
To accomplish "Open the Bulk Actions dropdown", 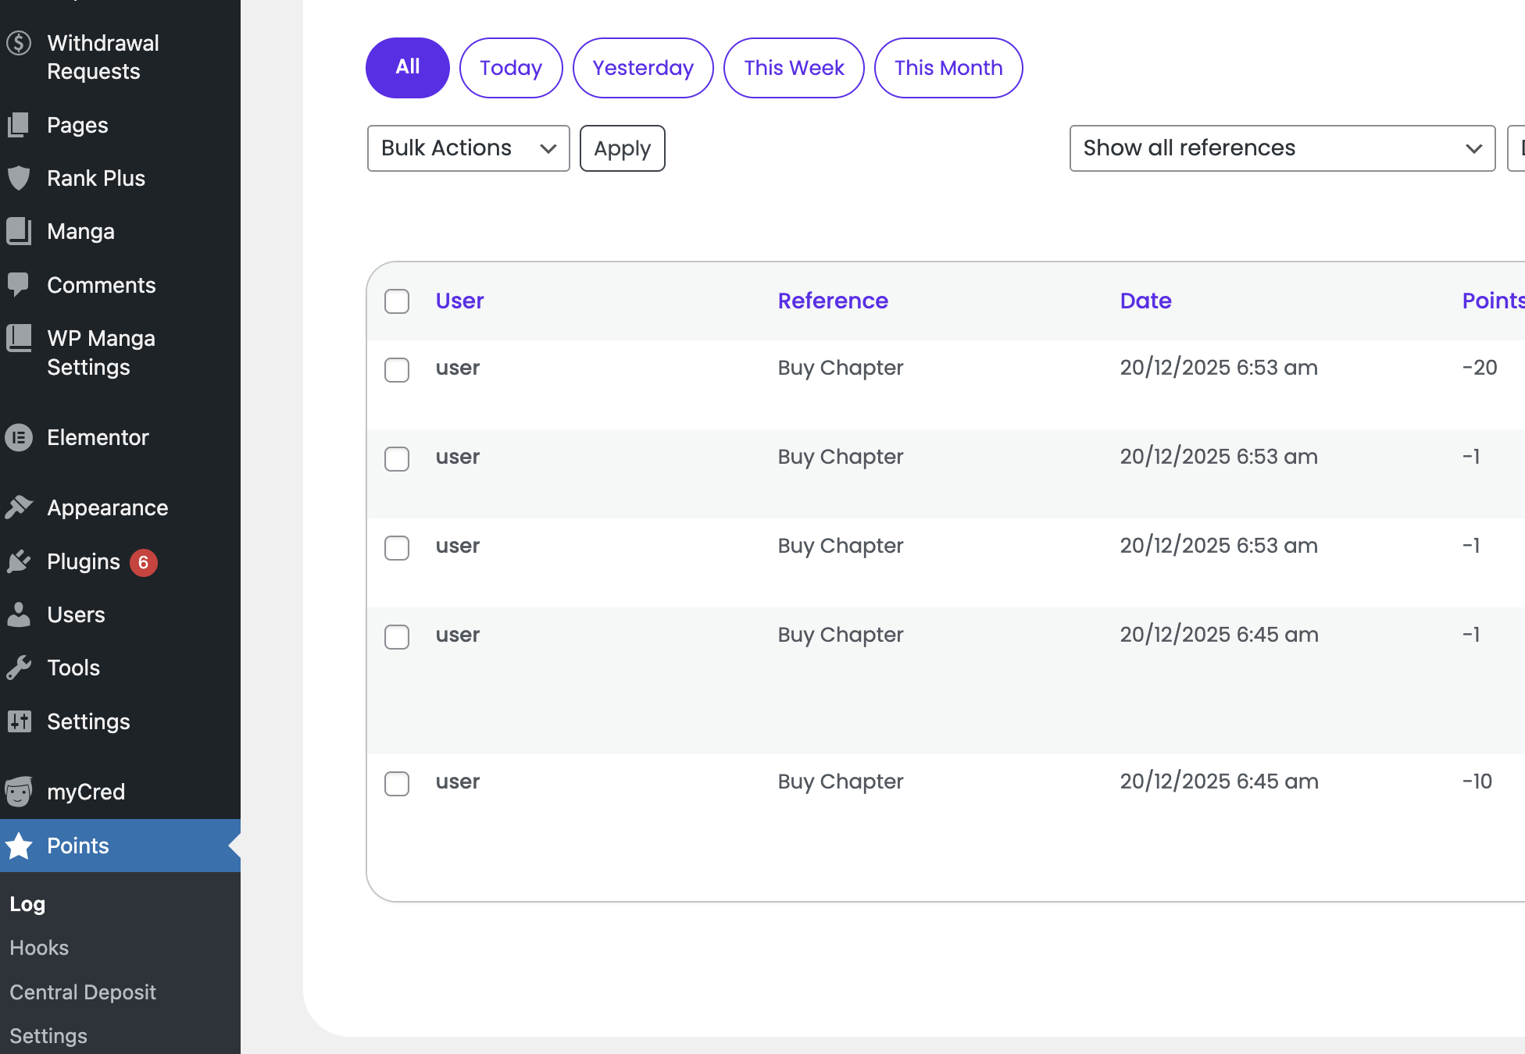I will click(468, 148).
